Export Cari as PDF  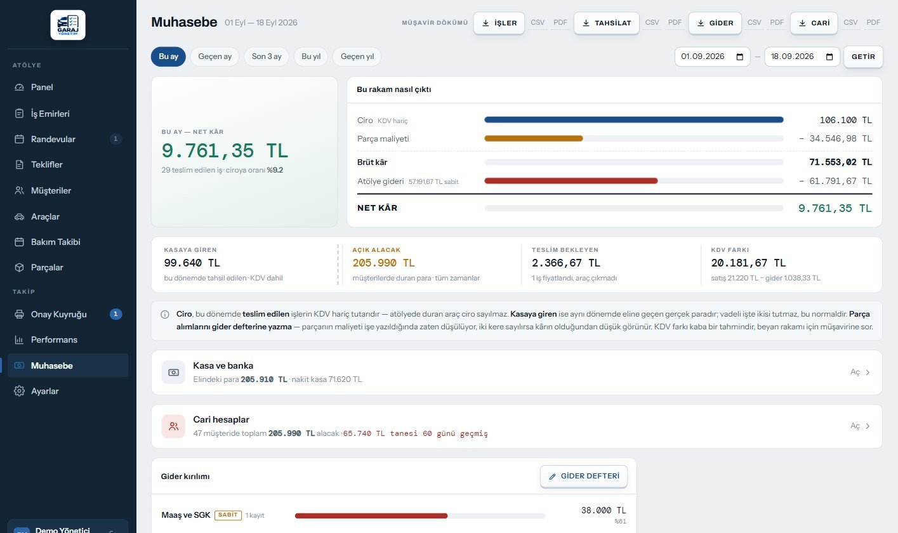874,23
